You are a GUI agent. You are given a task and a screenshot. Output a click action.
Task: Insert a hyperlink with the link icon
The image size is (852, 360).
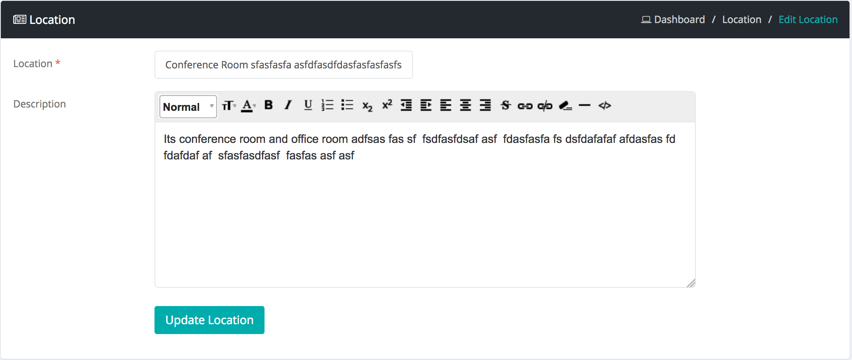(525, 106)
